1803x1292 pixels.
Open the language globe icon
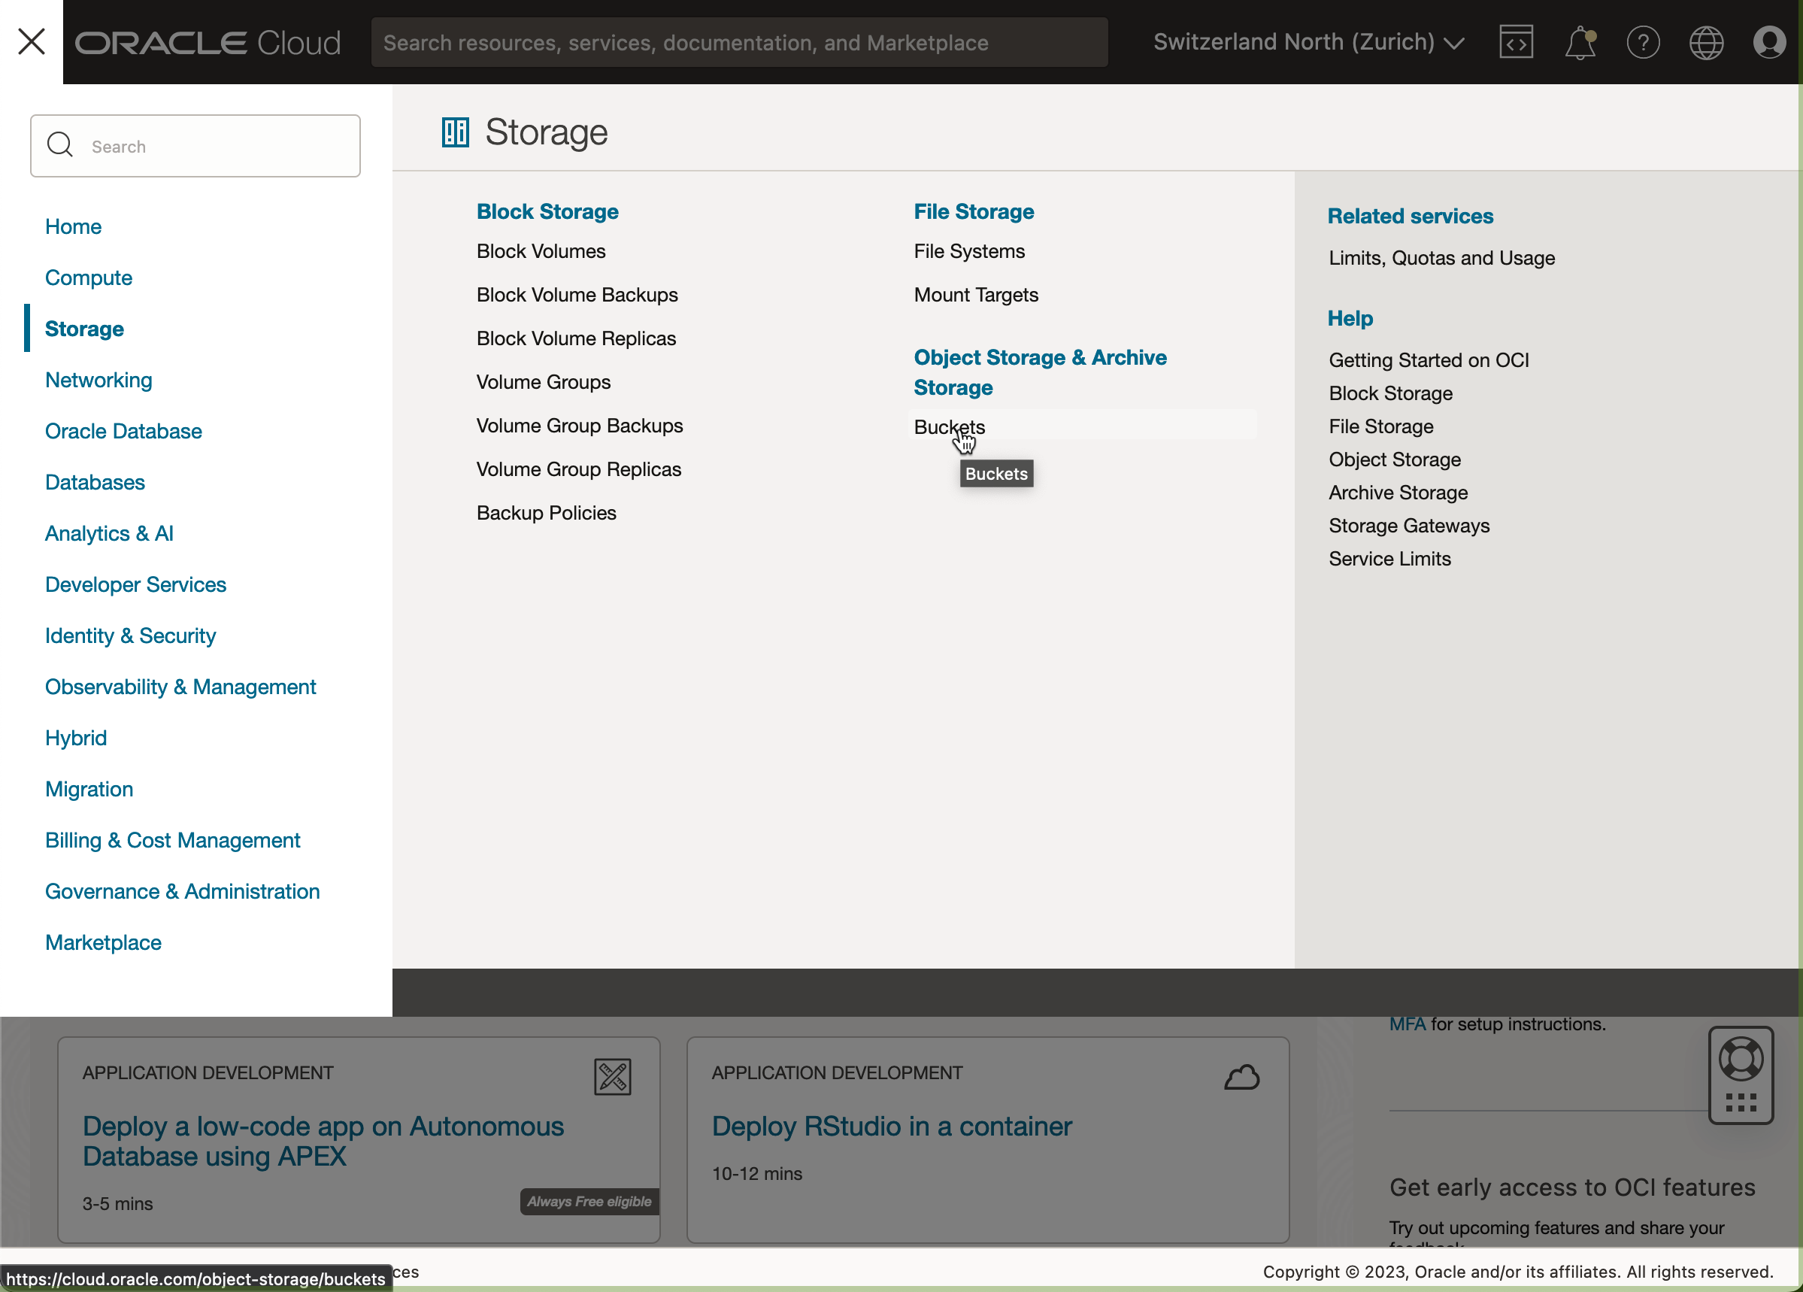click(x=1706, y=42)
